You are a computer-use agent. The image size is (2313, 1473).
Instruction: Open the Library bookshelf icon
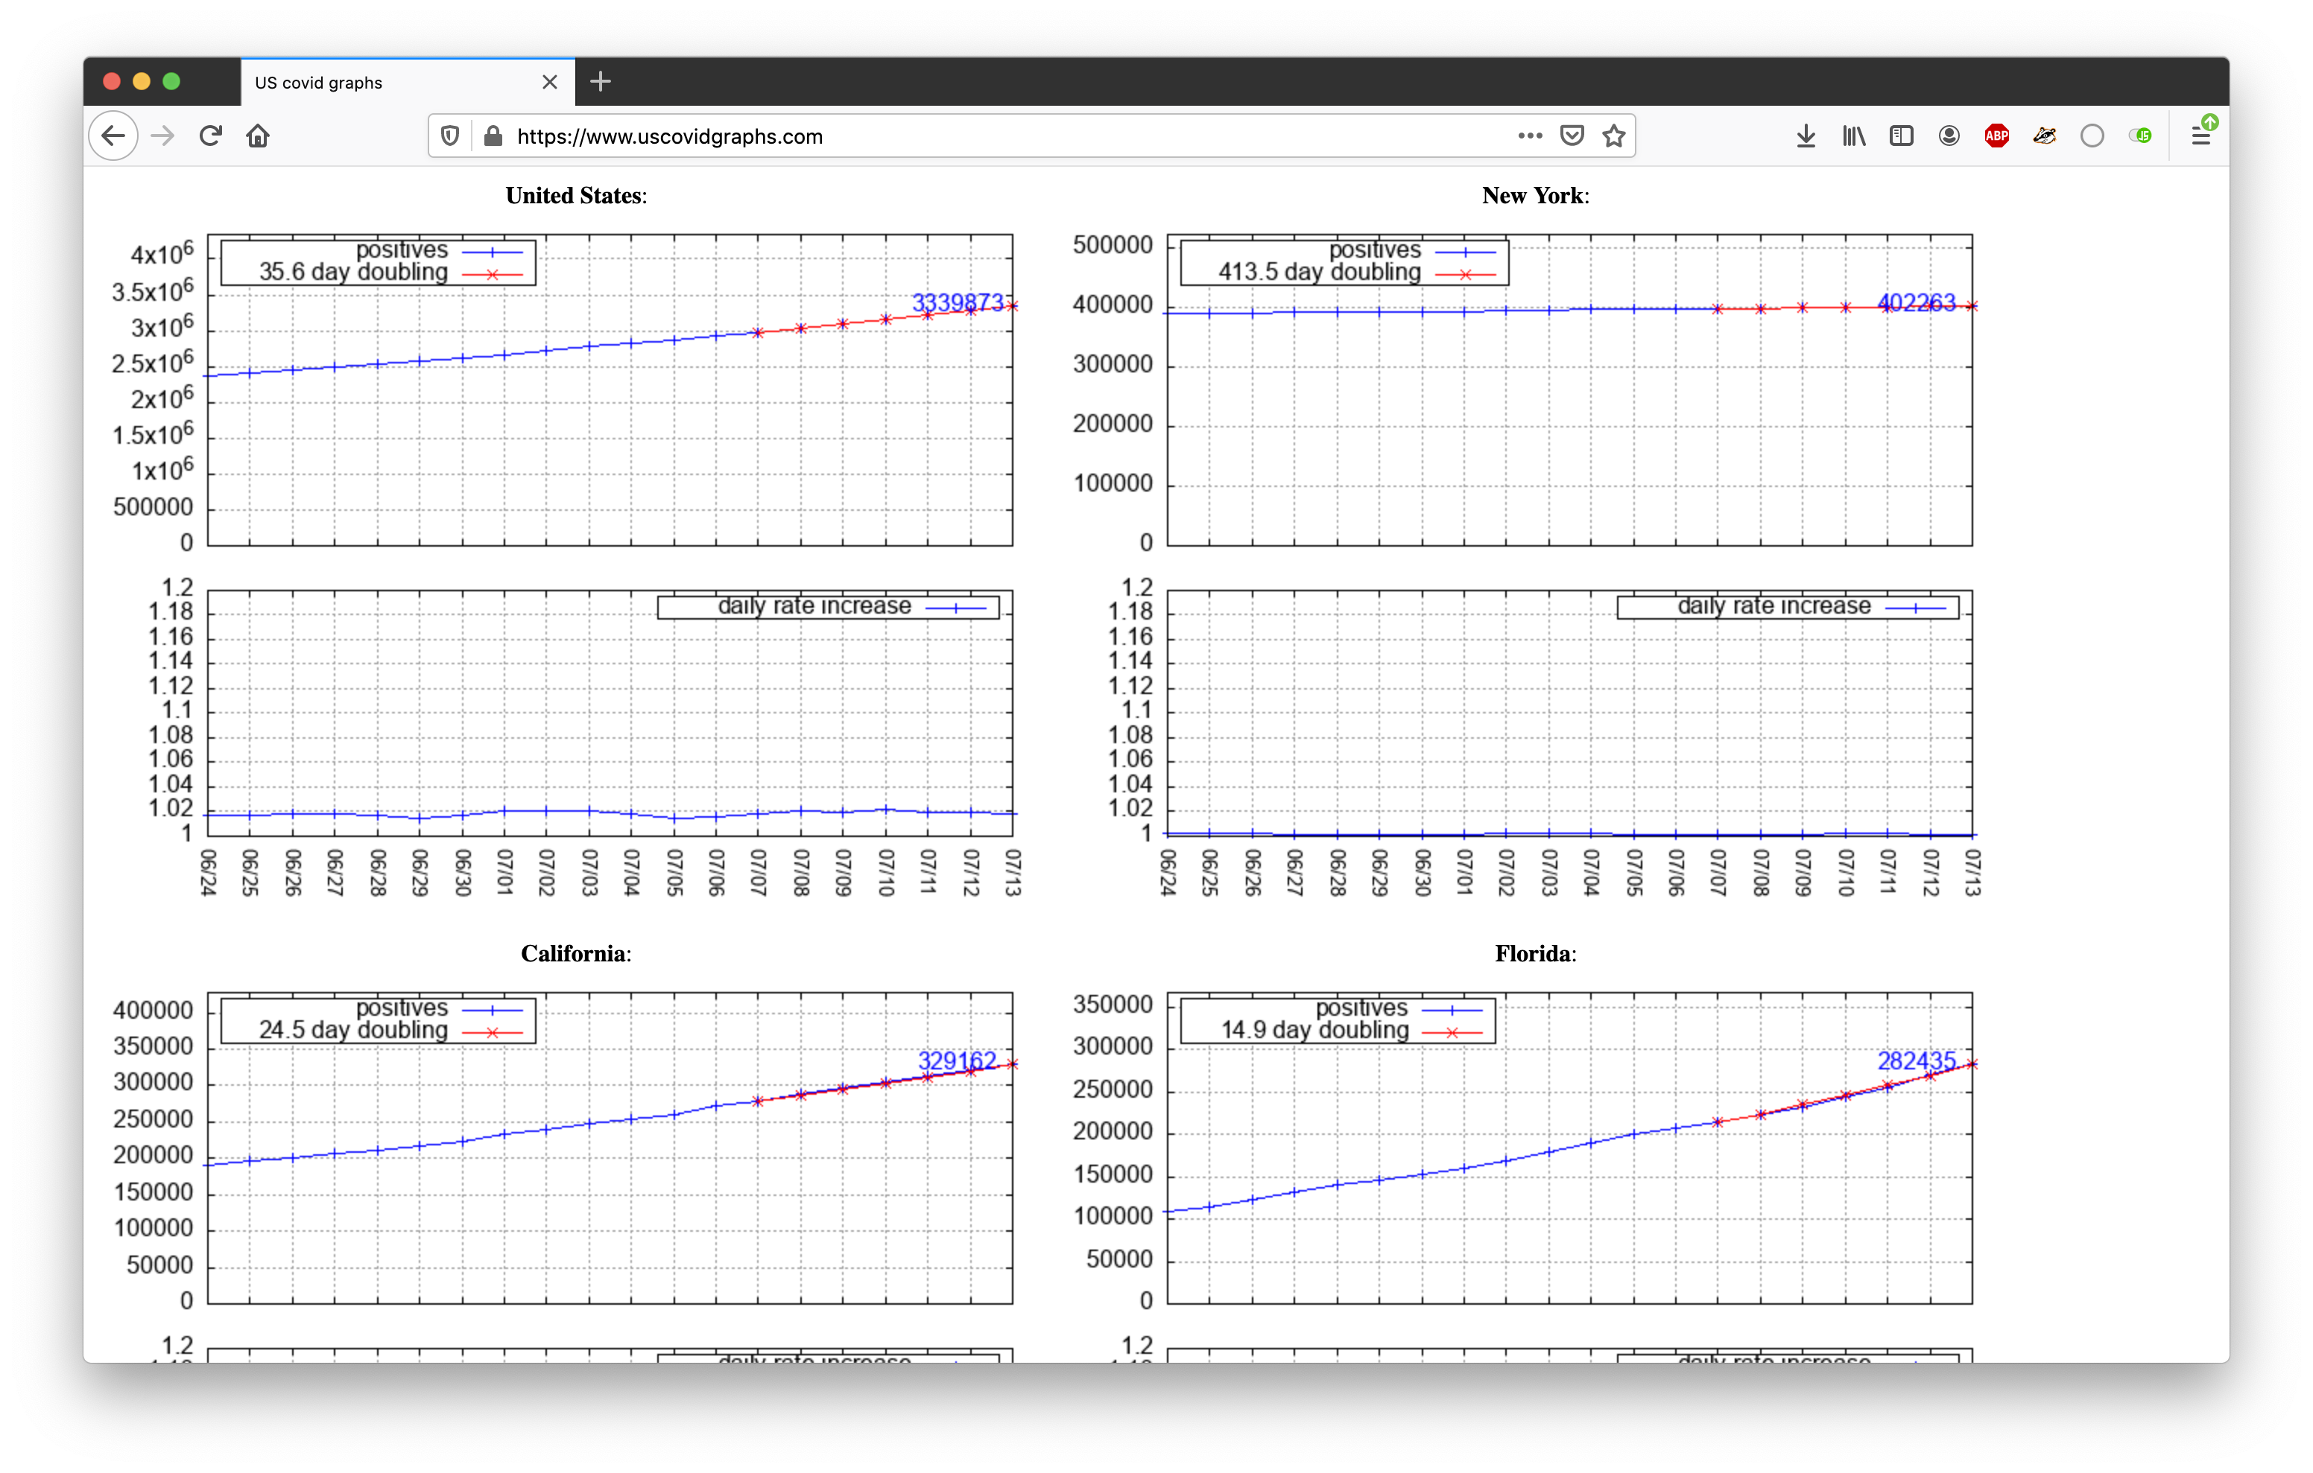pos(1854,136)
